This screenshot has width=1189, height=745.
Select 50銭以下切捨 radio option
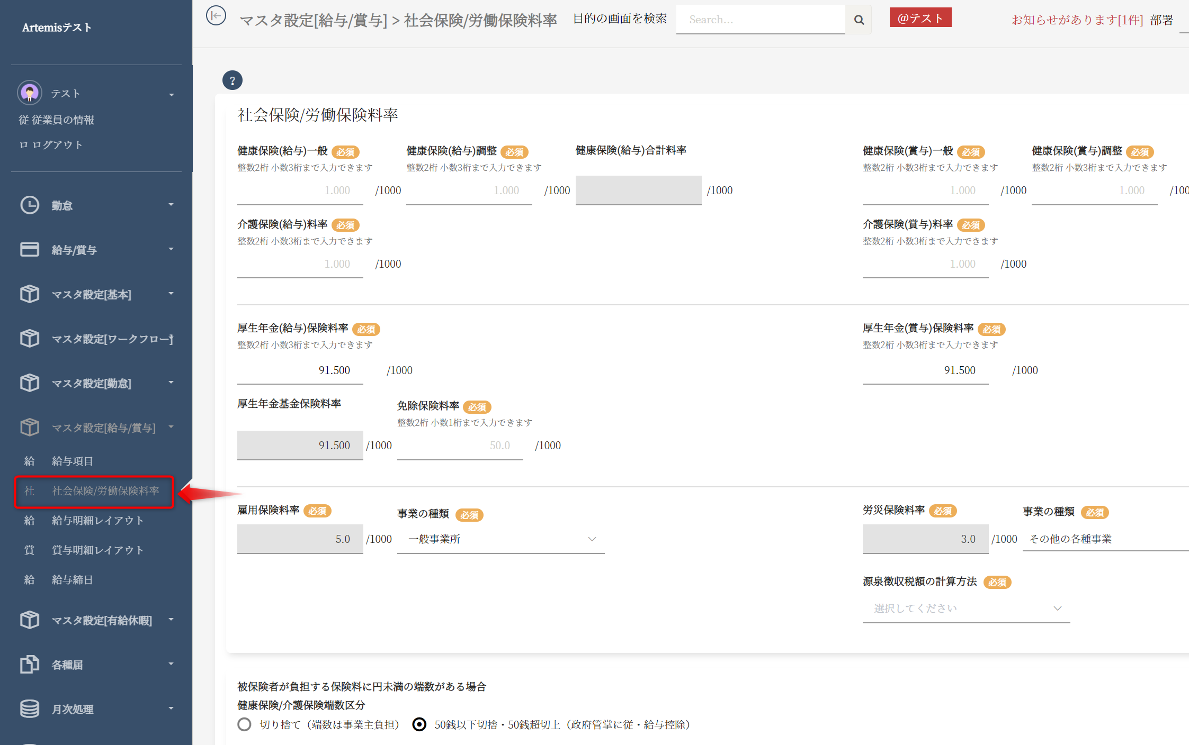point(419,724)
